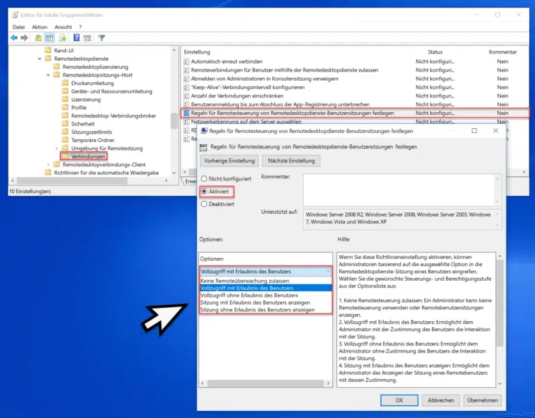Open the Ansicht menu
Viewport: 535px width, 418px height.
pos(63,26)
